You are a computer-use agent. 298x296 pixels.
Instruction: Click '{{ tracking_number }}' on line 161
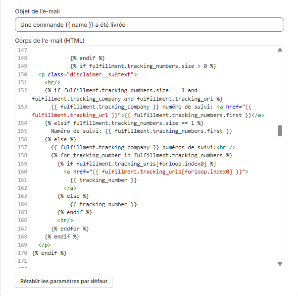pyautogui.click(x=103, y=180)
